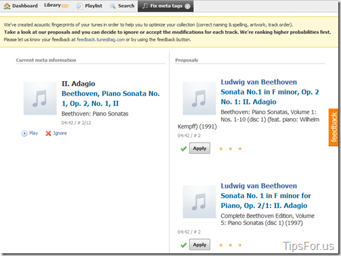Image resolution: width=341 pixels, height=256 pixels.
Task: Click the Dashboard home icon
Action: (x=7, y=6)
